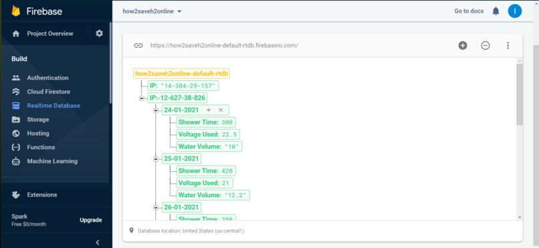Click the Storage folder-image icon
Screen dimensions: 539x248
click(16, 120)
